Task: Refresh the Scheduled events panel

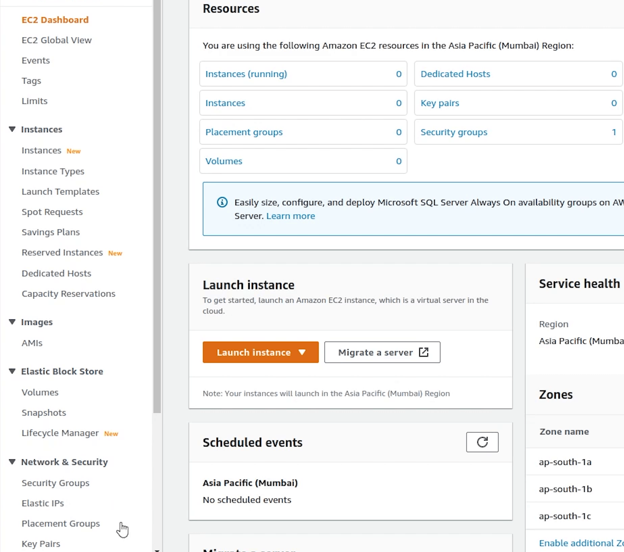Action: pos(482,442)
